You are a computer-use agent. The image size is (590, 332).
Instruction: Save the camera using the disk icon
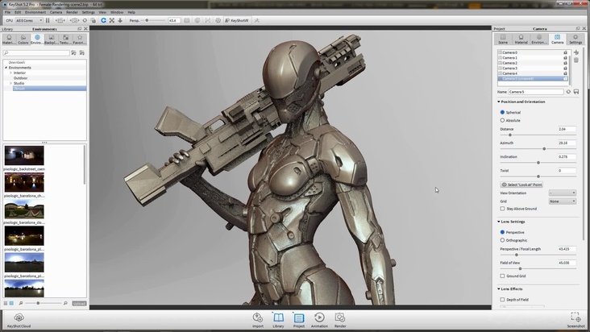[576, 92]
